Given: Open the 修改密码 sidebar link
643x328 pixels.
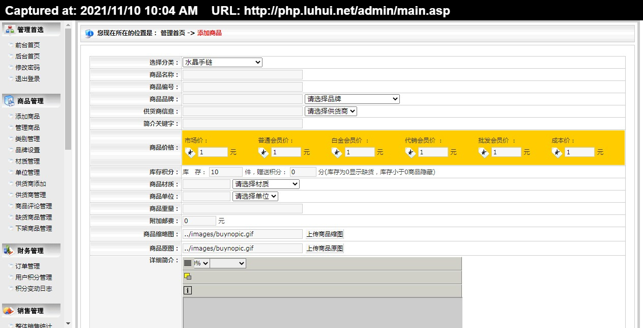Looking at the screenshot, I should (x=27, y=68).
